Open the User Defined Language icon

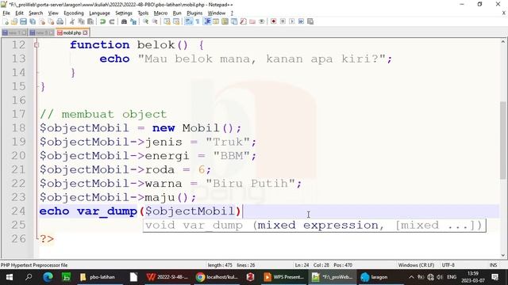tap(215, 21)
